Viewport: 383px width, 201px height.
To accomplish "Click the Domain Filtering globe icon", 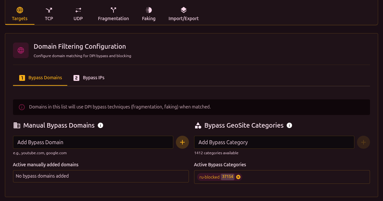I will tap(21, 50).
